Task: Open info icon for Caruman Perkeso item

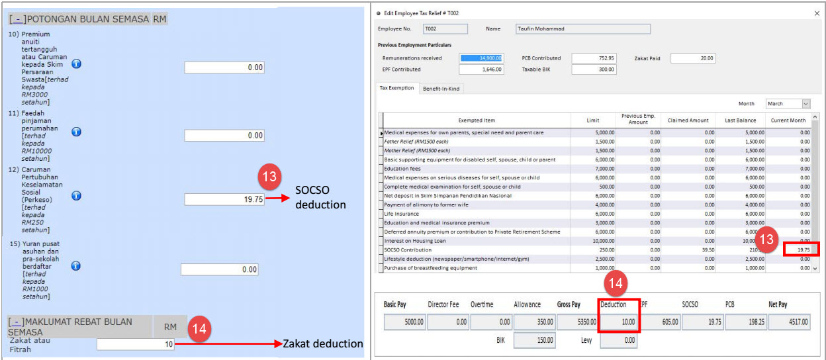Action: click(76, 196)
